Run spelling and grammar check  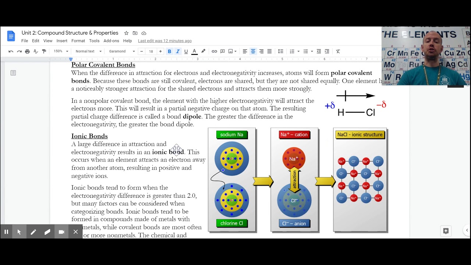pyautogui.click(x=36, y=51)
